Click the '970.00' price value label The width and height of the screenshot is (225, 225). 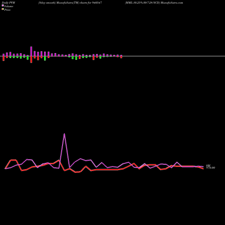pos(211,168)
